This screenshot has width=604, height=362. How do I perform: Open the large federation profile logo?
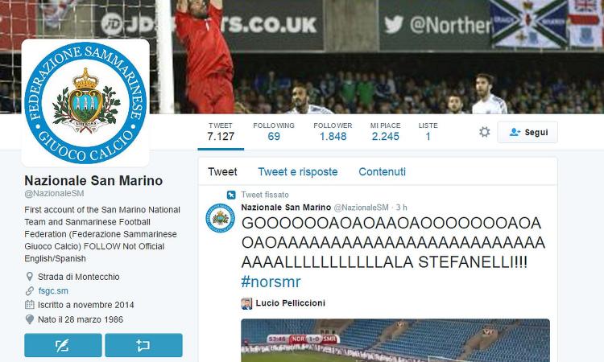[85, 103]
